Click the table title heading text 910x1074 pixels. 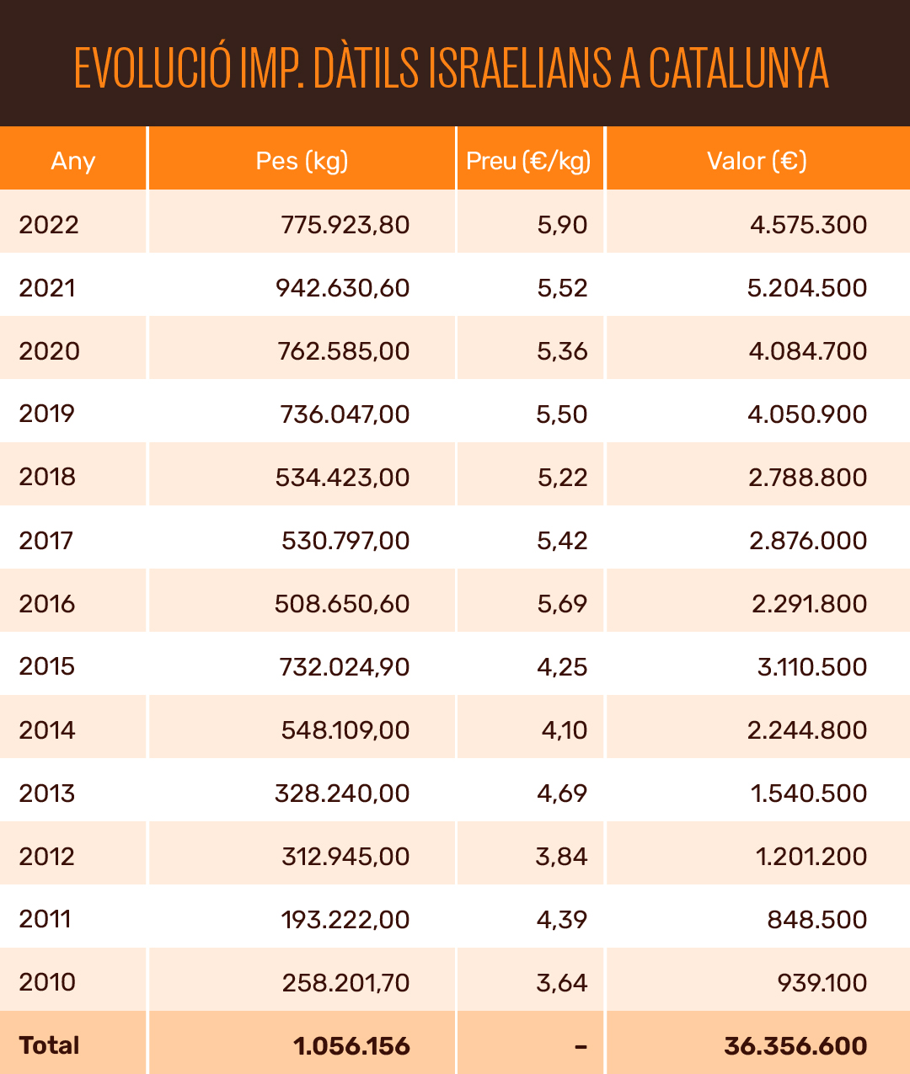452,67
